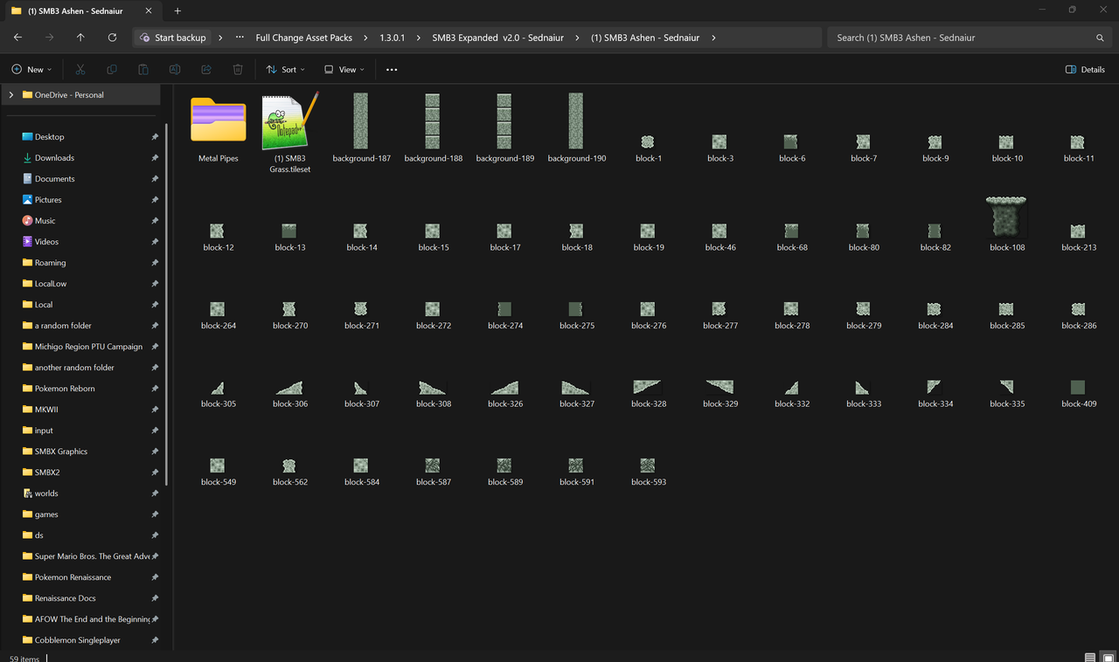
Task: Click the Share icon in toolbar
Action: [206, 69]
